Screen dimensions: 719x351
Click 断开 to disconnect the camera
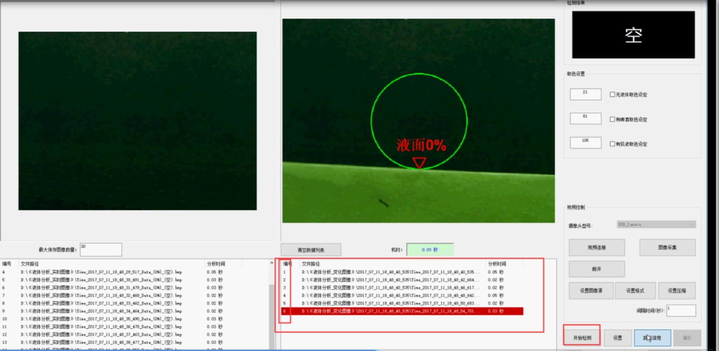pyautogui.click(x=597, y=269)
